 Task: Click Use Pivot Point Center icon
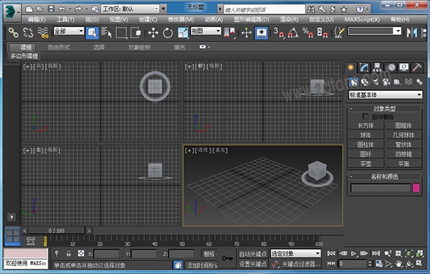point(230,33)
